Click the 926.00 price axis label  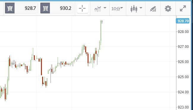point(183,62)
